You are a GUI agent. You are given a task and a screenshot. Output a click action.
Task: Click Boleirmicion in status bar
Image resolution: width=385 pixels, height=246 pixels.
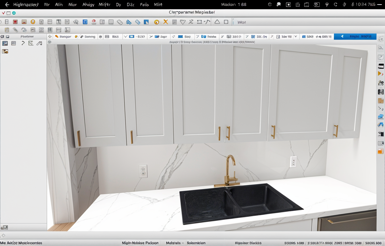[x=196, y=243]
